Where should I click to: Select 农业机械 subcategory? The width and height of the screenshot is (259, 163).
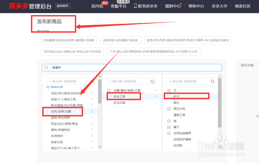(119, 103)
